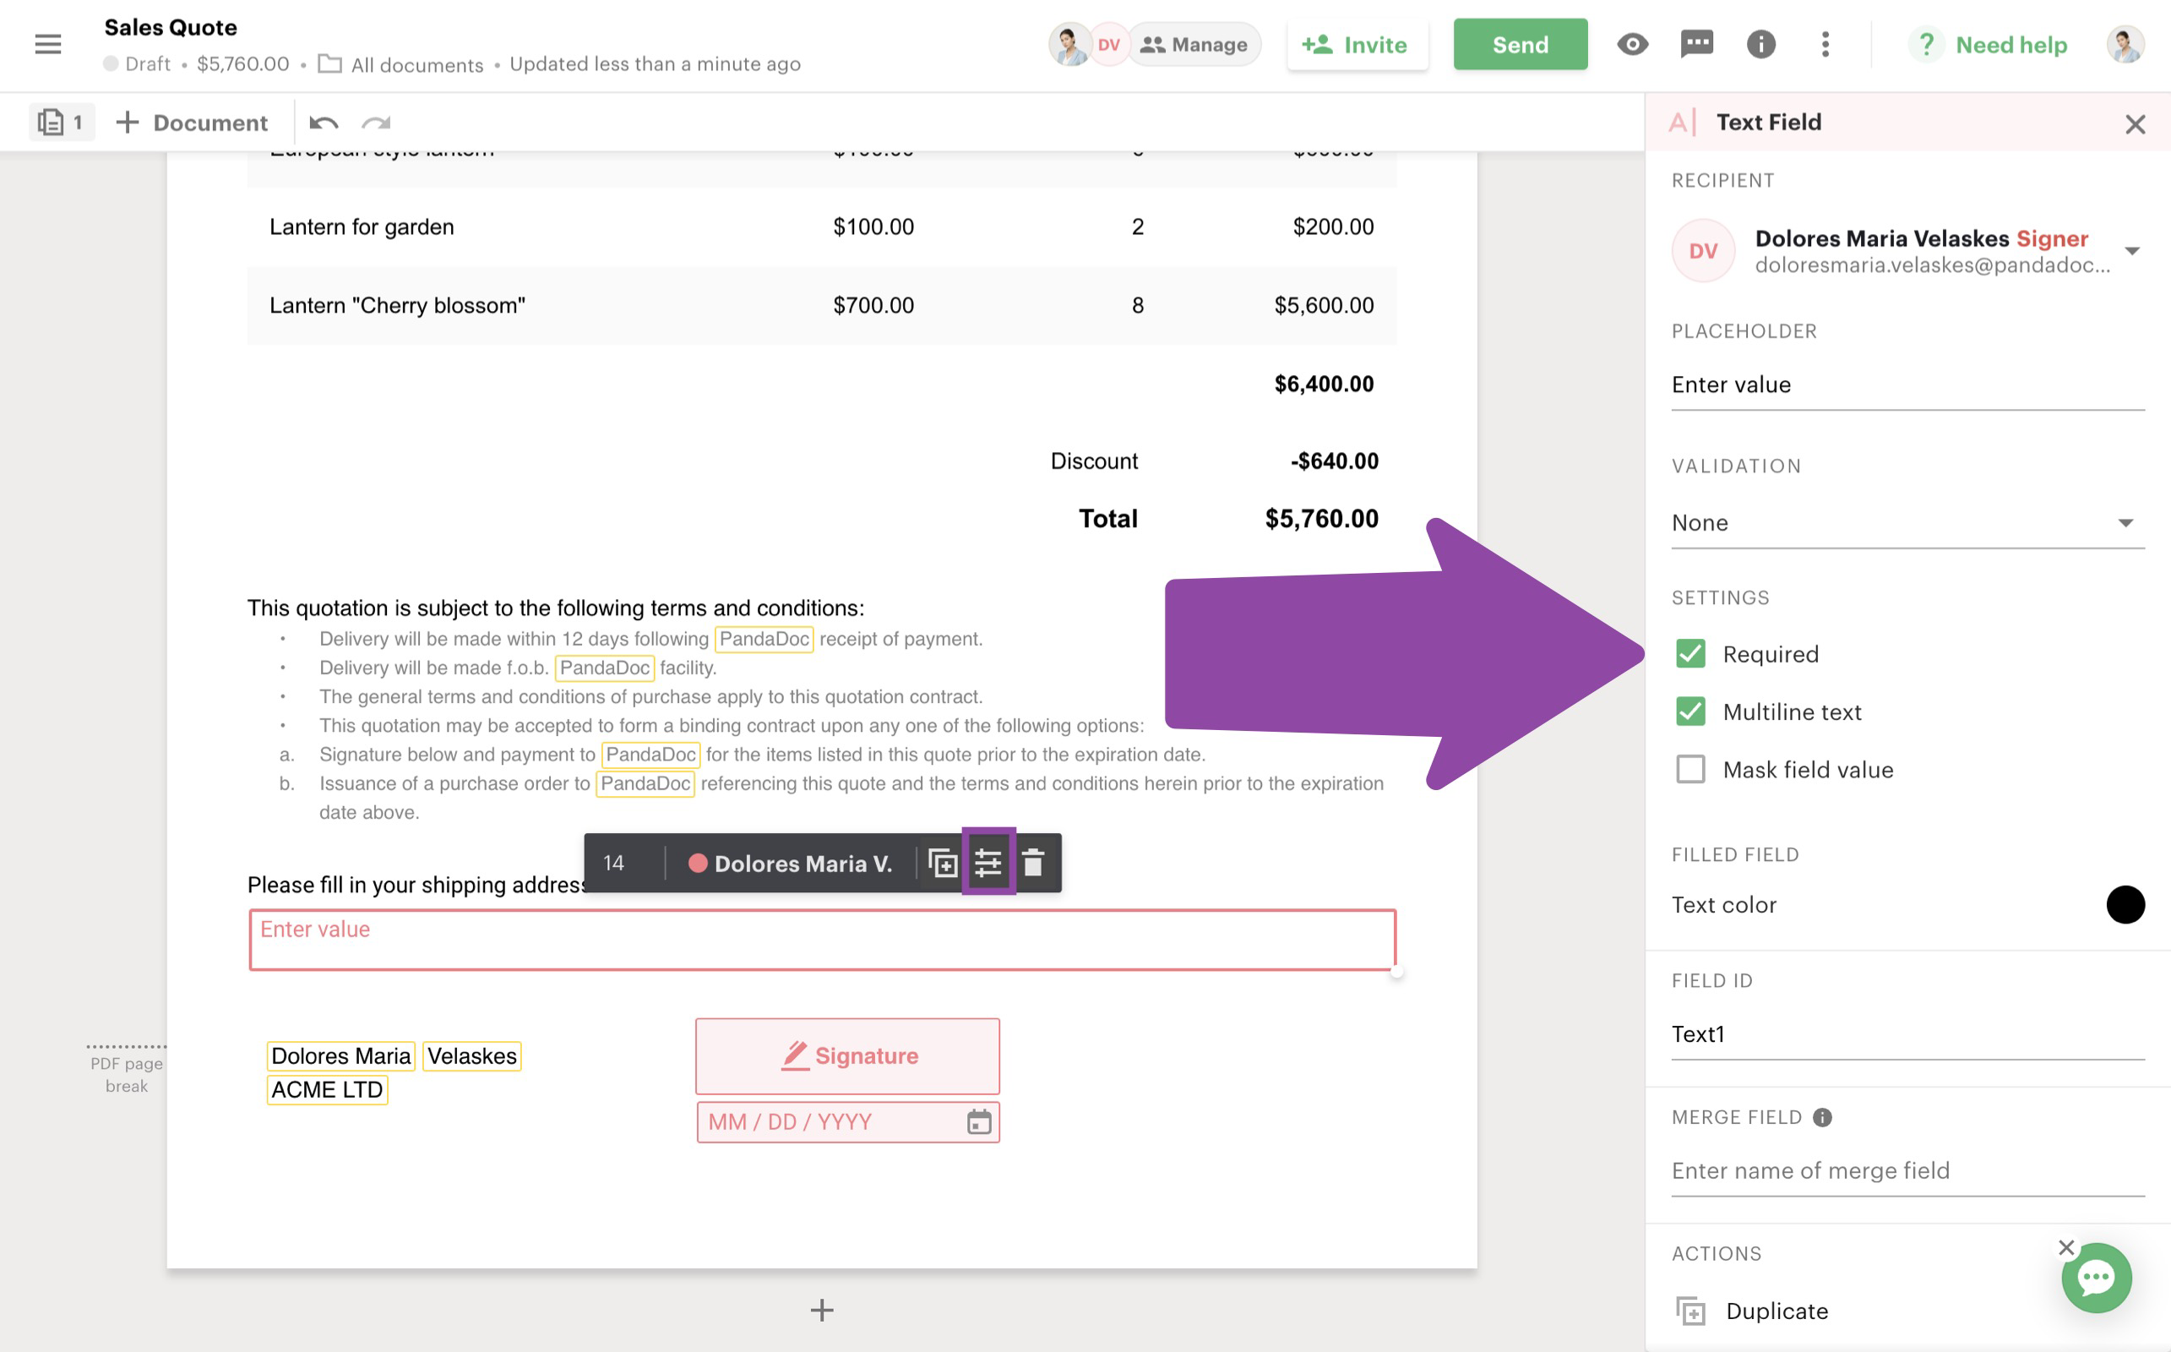Click the field properties sliders icon
Image resolution: width=2171 pixels, height=1352 pixels.
[x=988, y=863]
